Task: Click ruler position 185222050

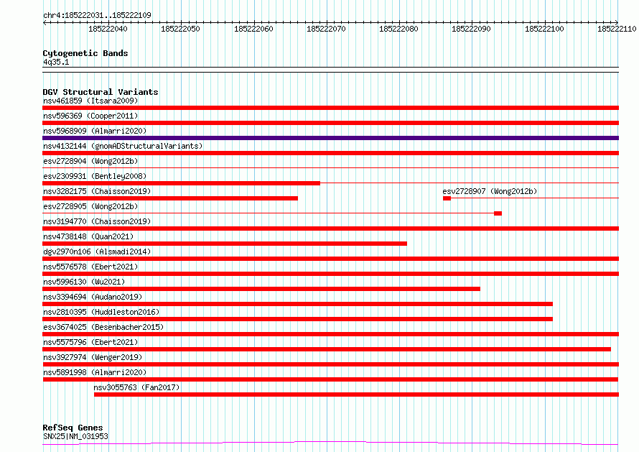Action: tap(180, 29)
